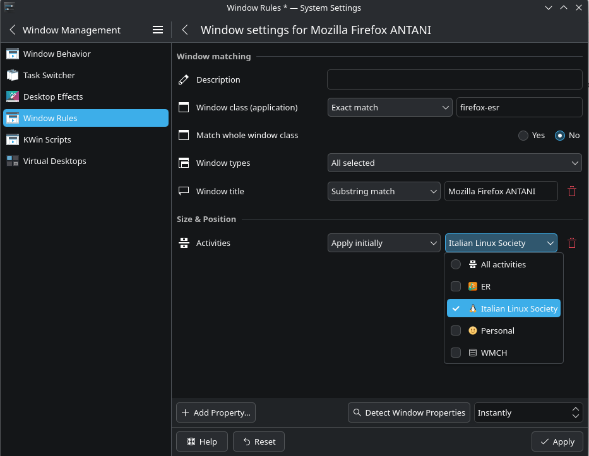Select Yes for Match whole window class
This screenshot has height=456, width=589.
[x=523, y=135]
